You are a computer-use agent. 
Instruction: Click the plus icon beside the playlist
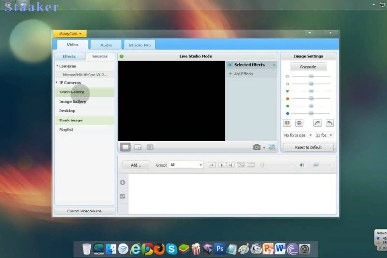click(123, 182)
